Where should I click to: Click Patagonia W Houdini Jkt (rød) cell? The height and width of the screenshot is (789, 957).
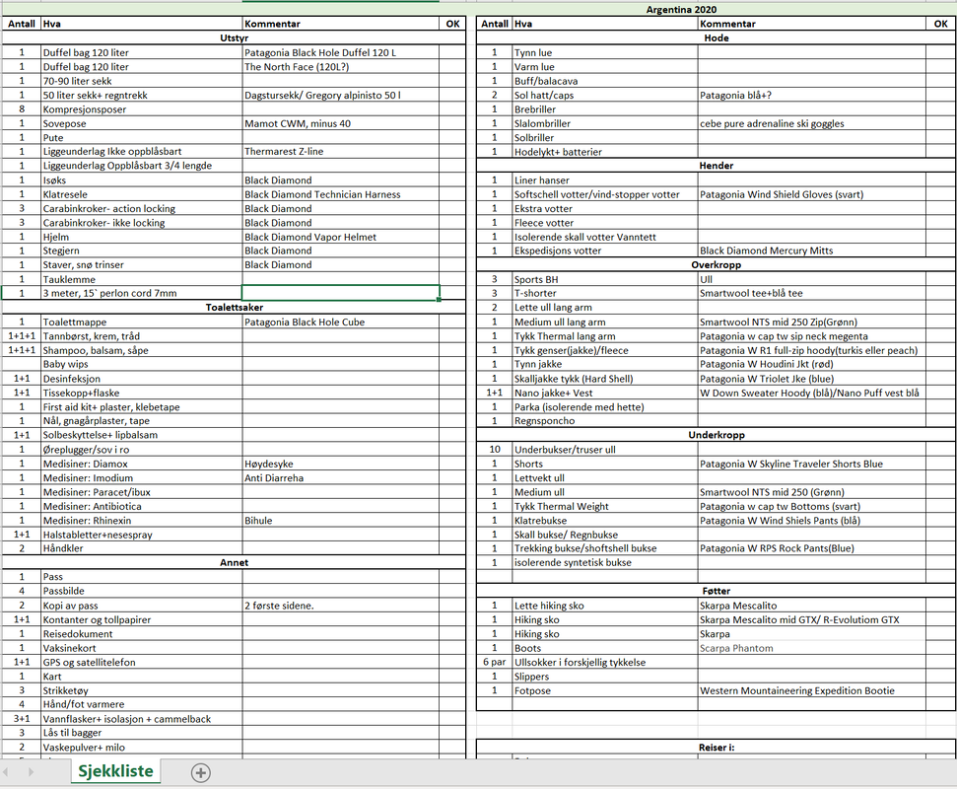[812, 364]
